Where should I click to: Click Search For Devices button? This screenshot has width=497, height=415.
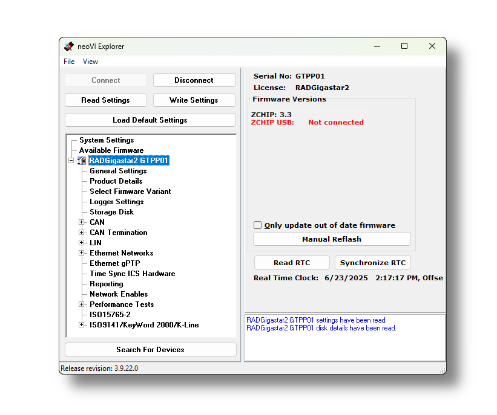(150, 350)
